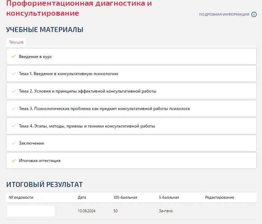
Task: Click the date 10.09.2024 in the result row
Action: [x=86, y=211]
